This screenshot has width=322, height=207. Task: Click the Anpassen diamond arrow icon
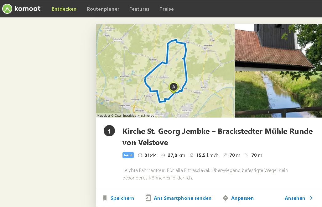coord(226,198)
